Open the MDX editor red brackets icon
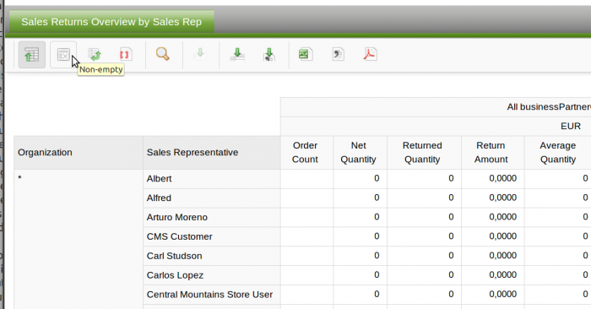 126,55
